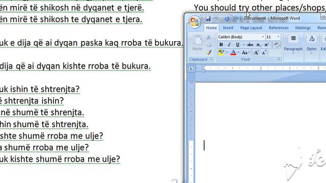Viewport: 326px width, 183px height.
Task: Open highlight color dropdown arrow
Action: (x=227, y=52)
